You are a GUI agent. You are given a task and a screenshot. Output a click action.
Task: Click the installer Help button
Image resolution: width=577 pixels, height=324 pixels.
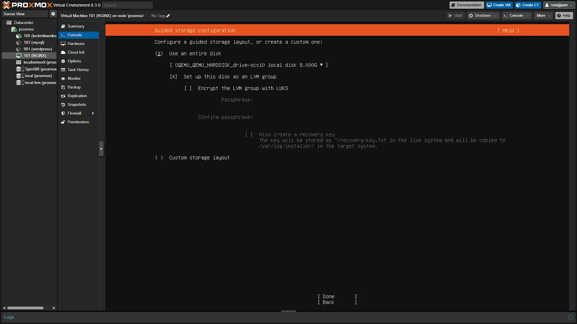click(x=508, y=31)
